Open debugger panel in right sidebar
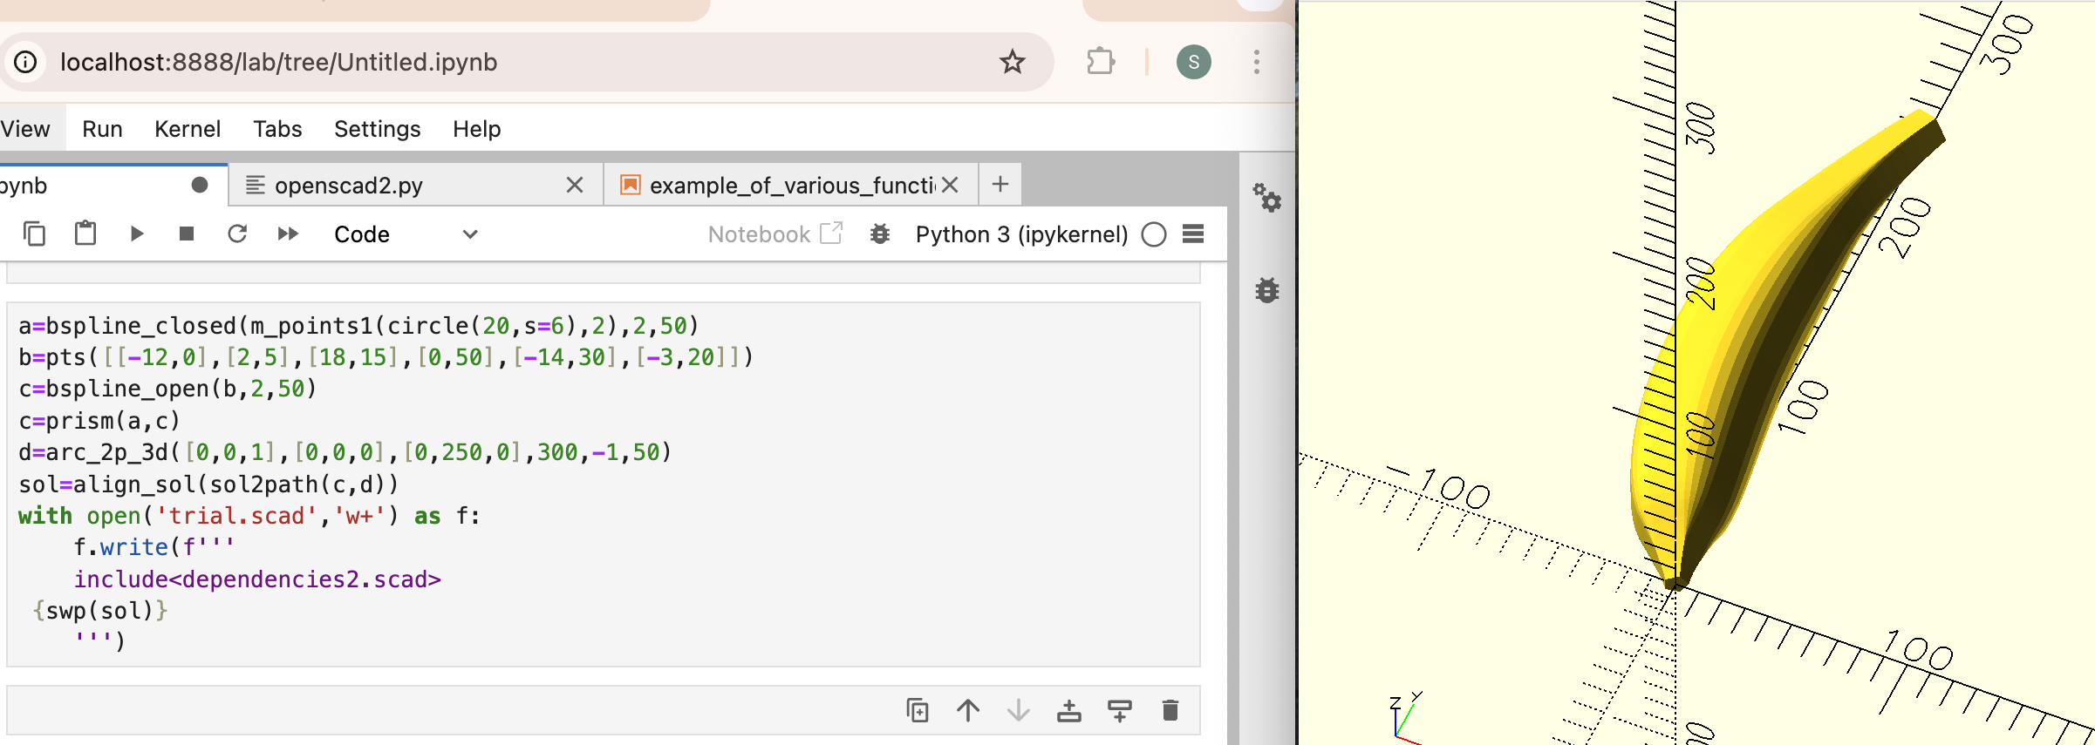Viewport: 2095px width, 745px height. 1266,290
